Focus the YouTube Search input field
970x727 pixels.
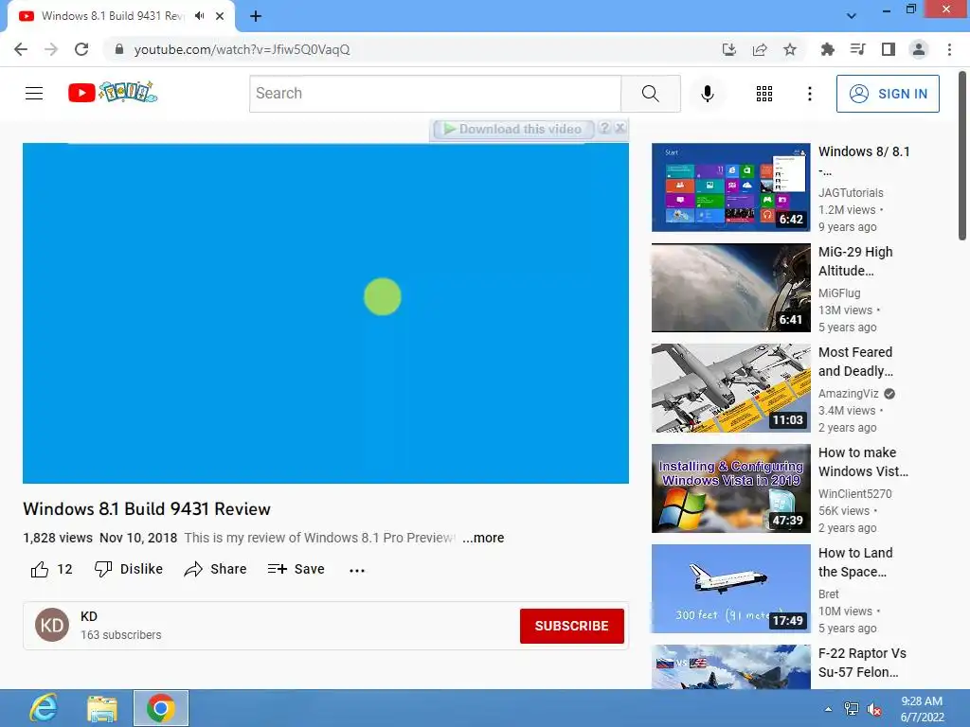435,94
